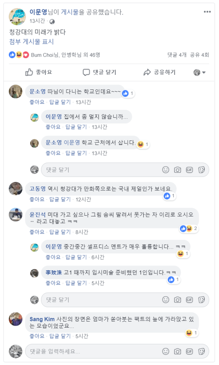The width and height of the screenshot is (219, 365).
Task: Open the GIF picker in the first reply box
Action: 189,170
